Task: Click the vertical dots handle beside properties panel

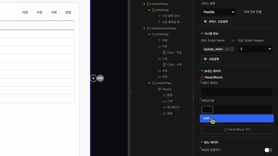Action: point(193,96)
